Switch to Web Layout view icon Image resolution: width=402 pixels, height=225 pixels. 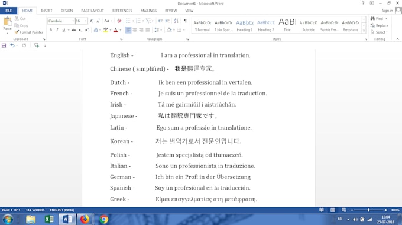click(344, 210)
